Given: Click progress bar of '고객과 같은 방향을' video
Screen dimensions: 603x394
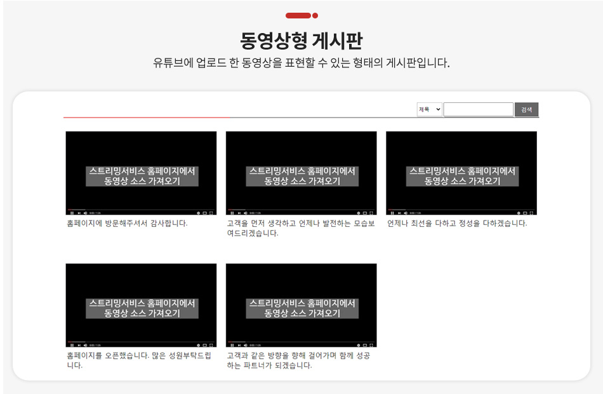Looking at the screenshot, I should 301,342.
